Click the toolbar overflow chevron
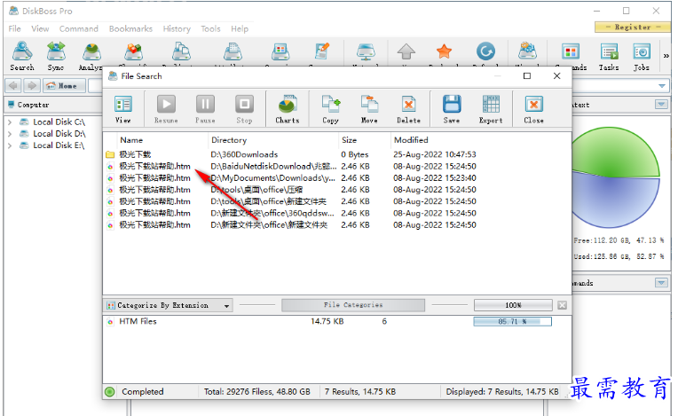The image size is (678, 416). [x=666, y=56]
